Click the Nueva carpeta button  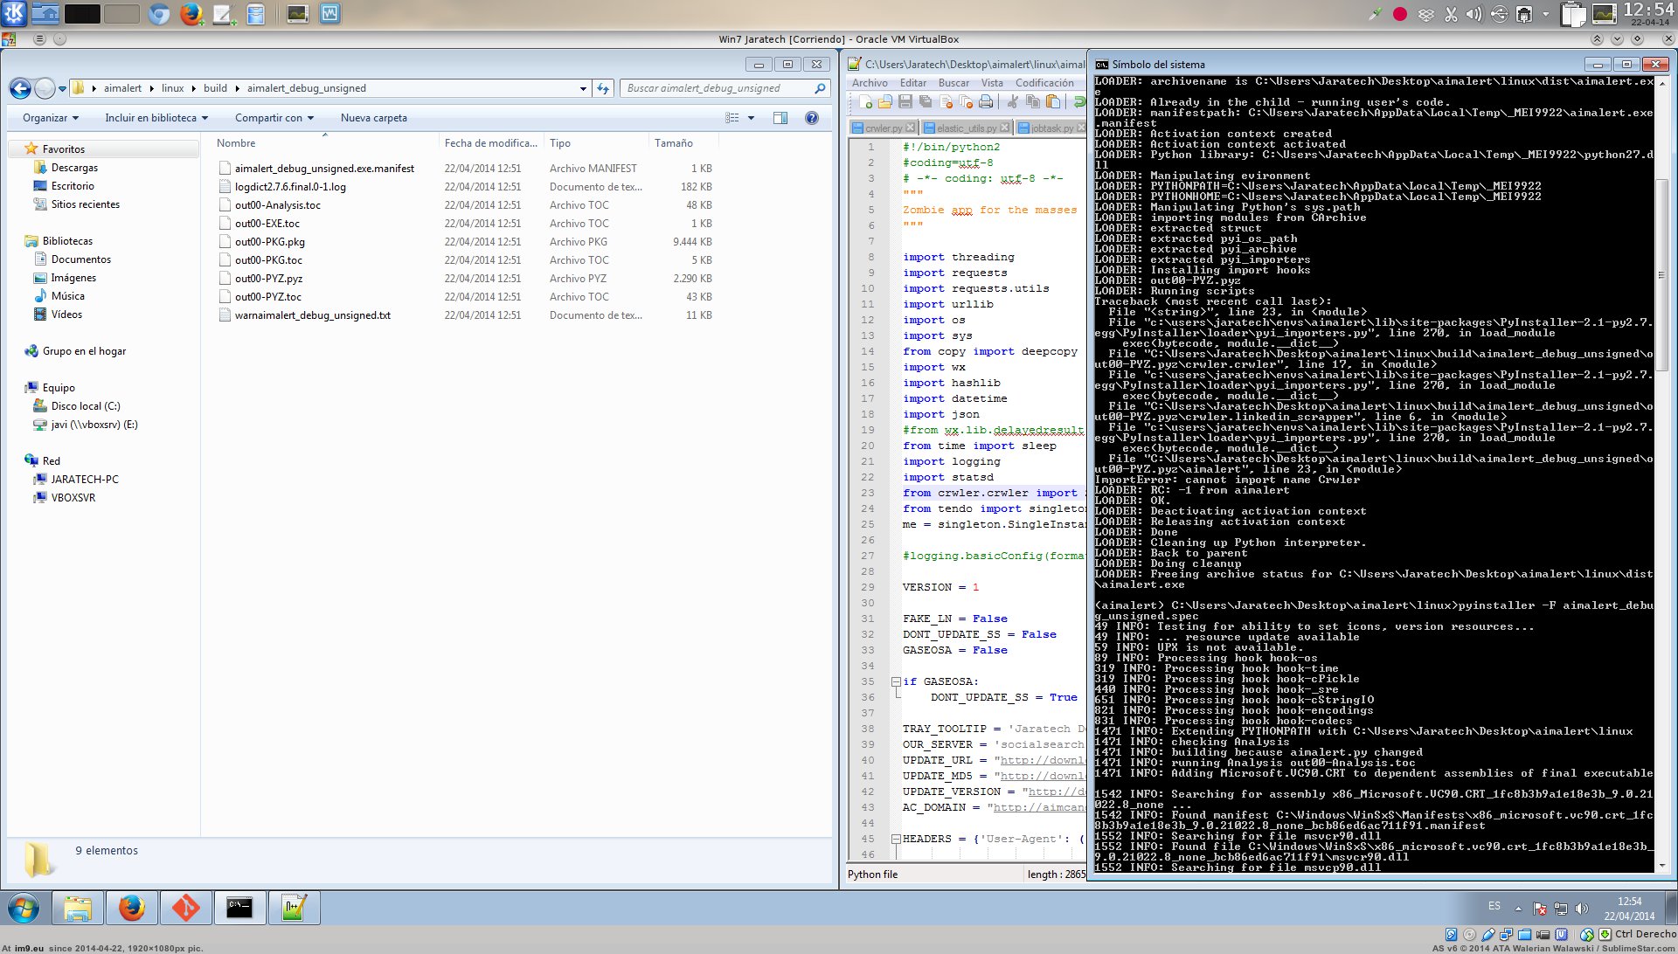[373, 118]
